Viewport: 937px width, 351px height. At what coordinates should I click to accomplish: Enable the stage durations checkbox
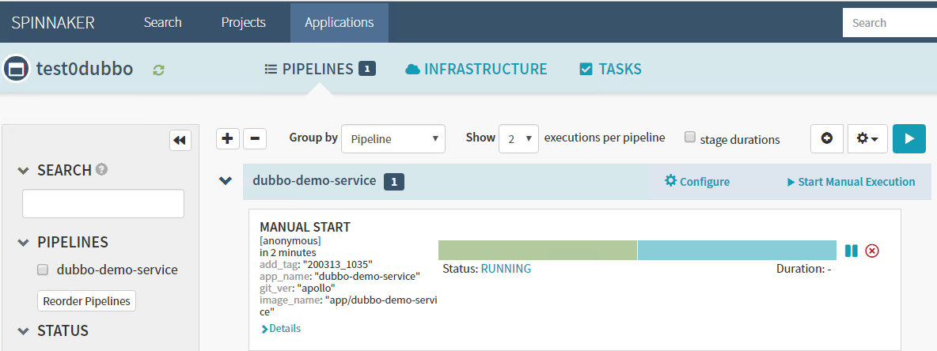pyautogui.click(x=690, y=138)
